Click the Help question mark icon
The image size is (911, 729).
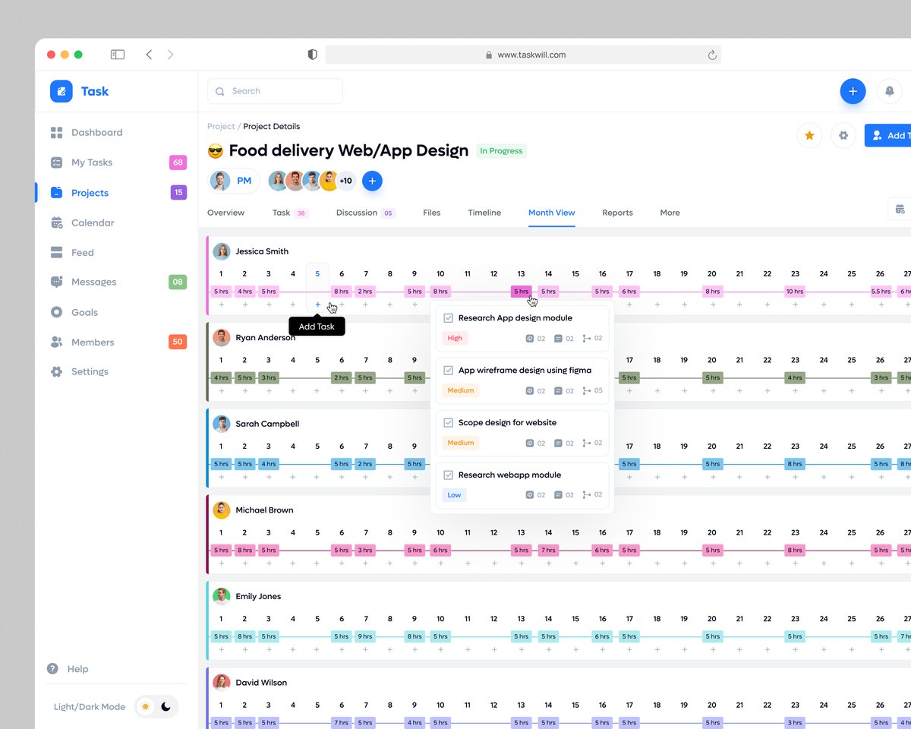click(52, 669)
